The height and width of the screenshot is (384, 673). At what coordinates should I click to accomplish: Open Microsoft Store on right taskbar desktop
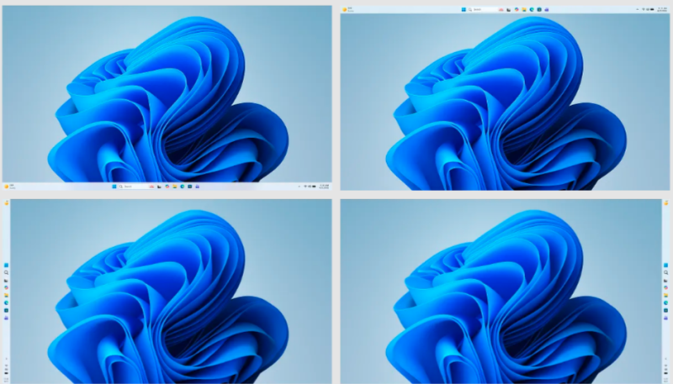pos(666,310)
